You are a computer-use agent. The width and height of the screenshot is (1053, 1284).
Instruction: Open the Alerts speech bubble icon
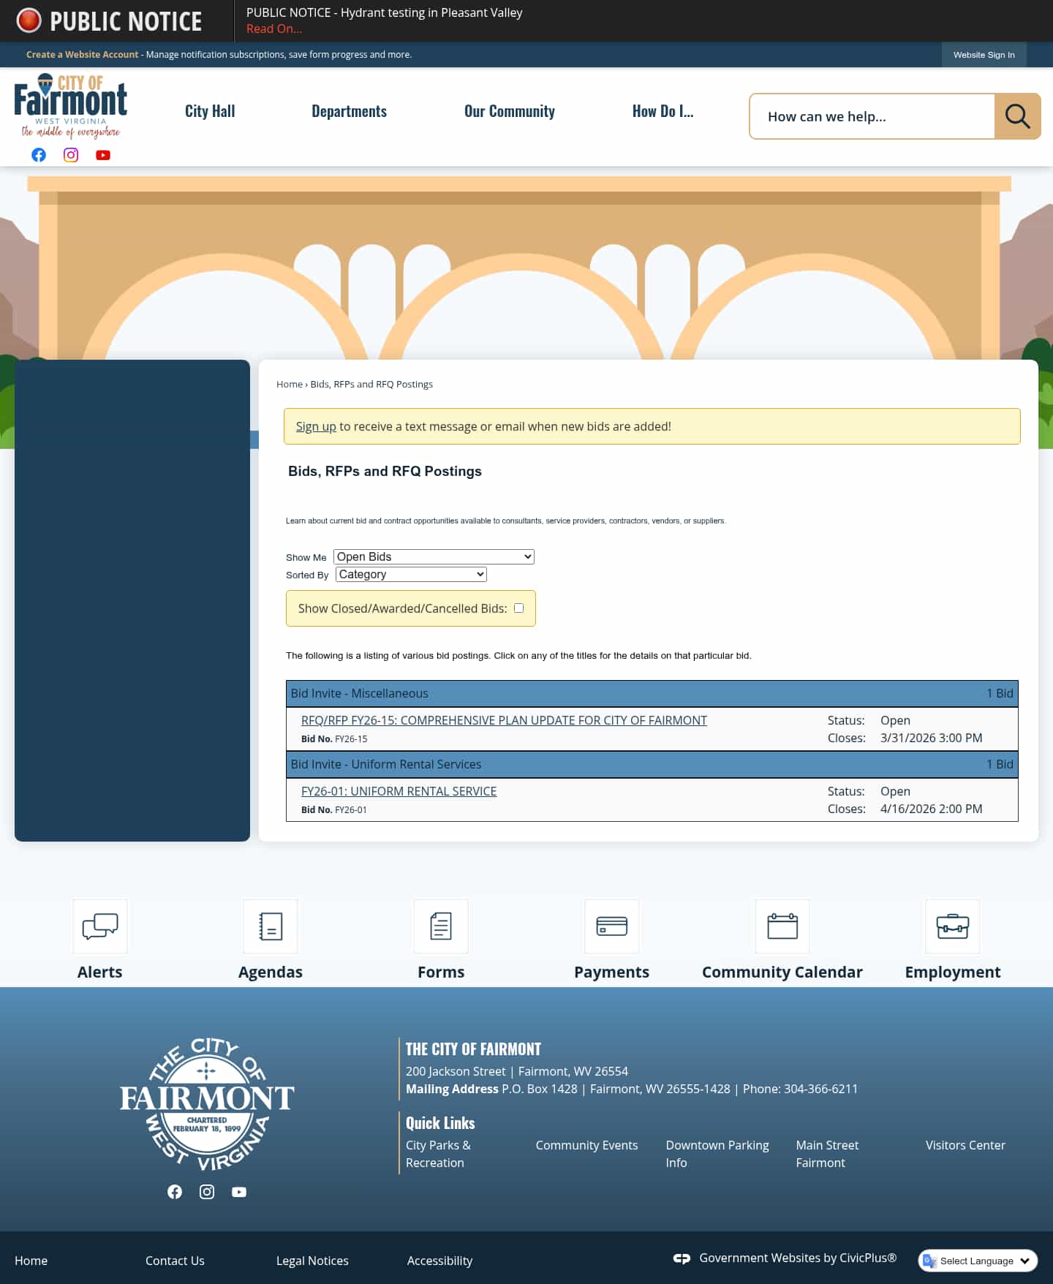100,926
